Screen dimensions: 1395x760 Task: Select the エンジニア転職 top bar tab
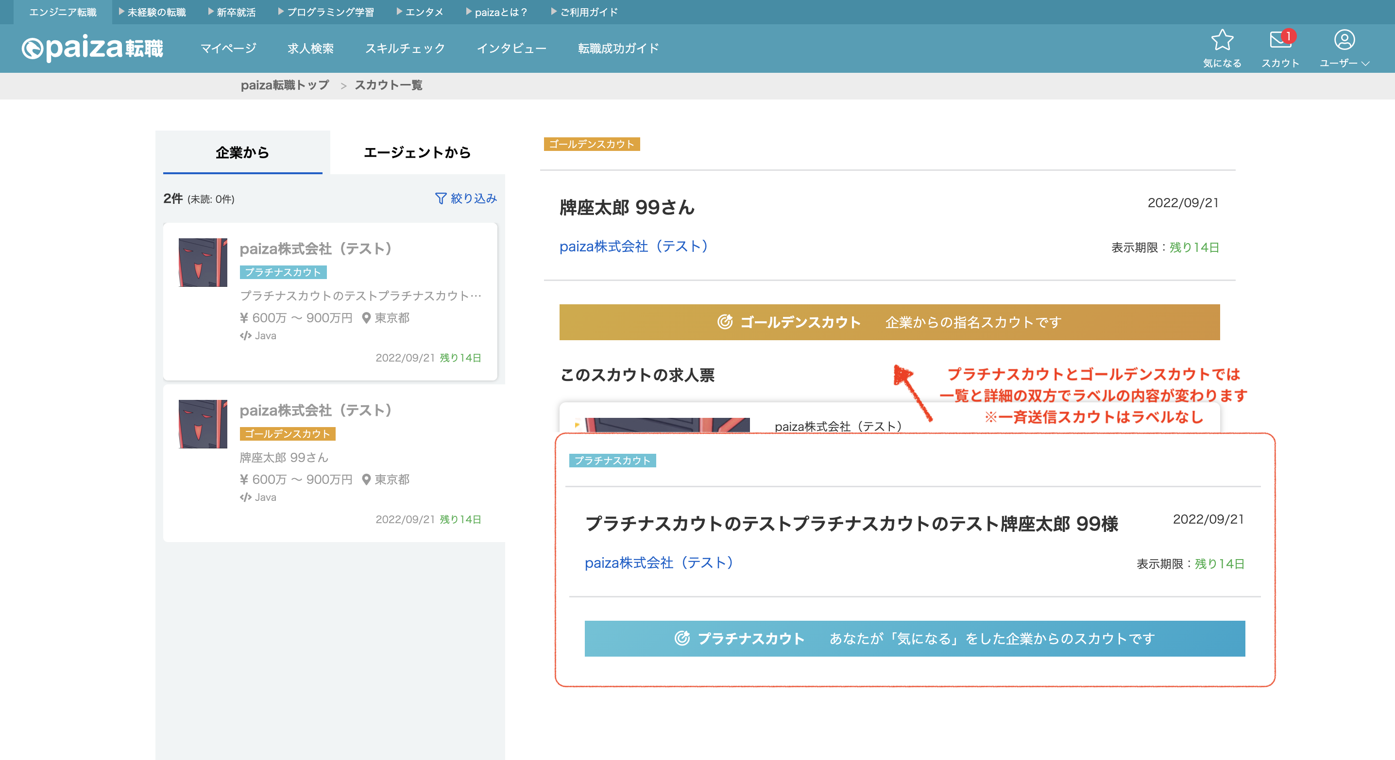[63, 12]
